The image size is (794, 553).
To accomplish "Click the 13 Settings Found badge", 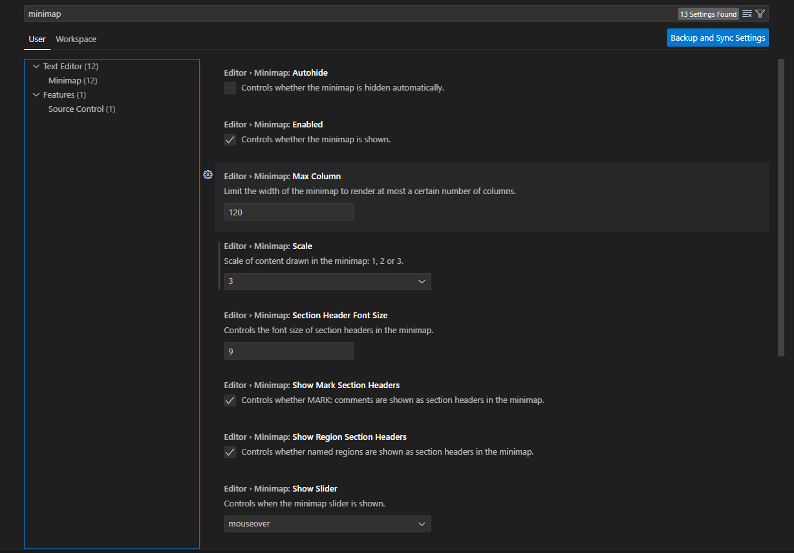I will [708, 14].
